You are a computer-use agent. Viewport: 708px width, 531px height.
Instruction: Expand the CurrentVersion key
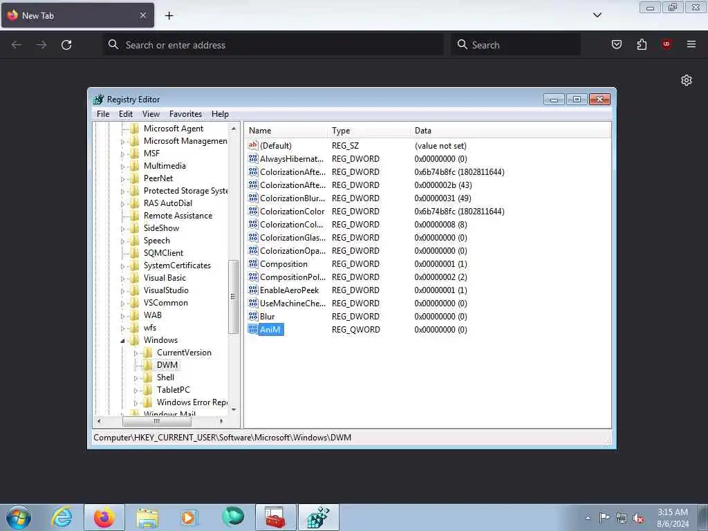[x=136, y=353]
